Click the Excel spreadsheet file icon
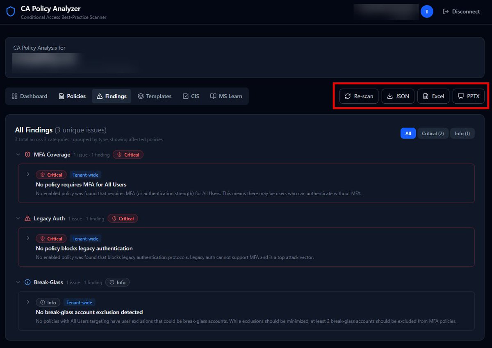The image size is (492, 348). coord(426,96)
